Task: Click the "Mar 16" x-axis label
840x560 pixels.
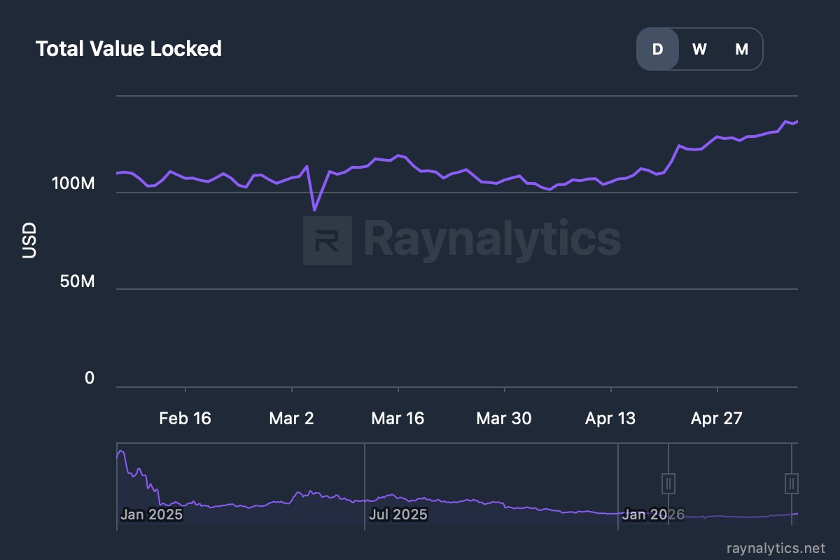Action: pyautogui.click(x=398, y=419)
